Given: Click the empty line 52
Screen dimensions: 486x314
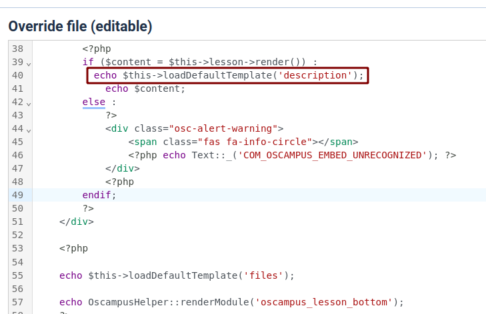Looking at the screenshot, I should 200,235.
